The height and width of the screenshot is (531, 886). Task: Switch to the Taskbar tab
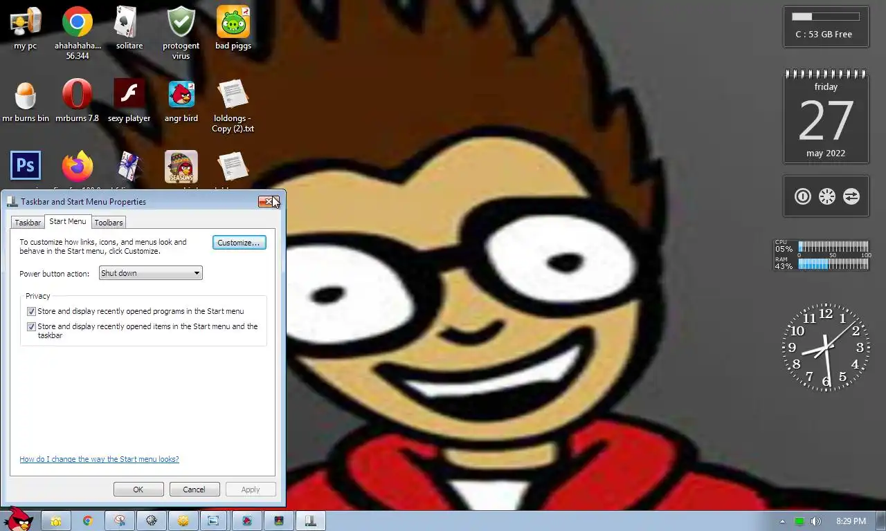[28, 223]
